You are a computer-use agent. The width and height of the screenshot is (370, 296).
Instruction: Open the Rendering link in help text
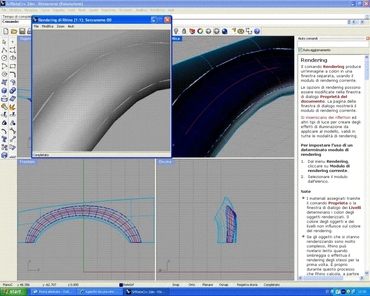333,67
